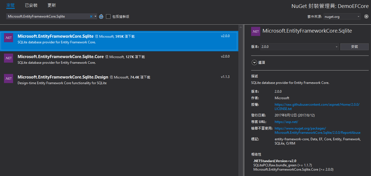
Task: Click .NET icon of Sqlite.Design package
Action: tap(9, 79)
